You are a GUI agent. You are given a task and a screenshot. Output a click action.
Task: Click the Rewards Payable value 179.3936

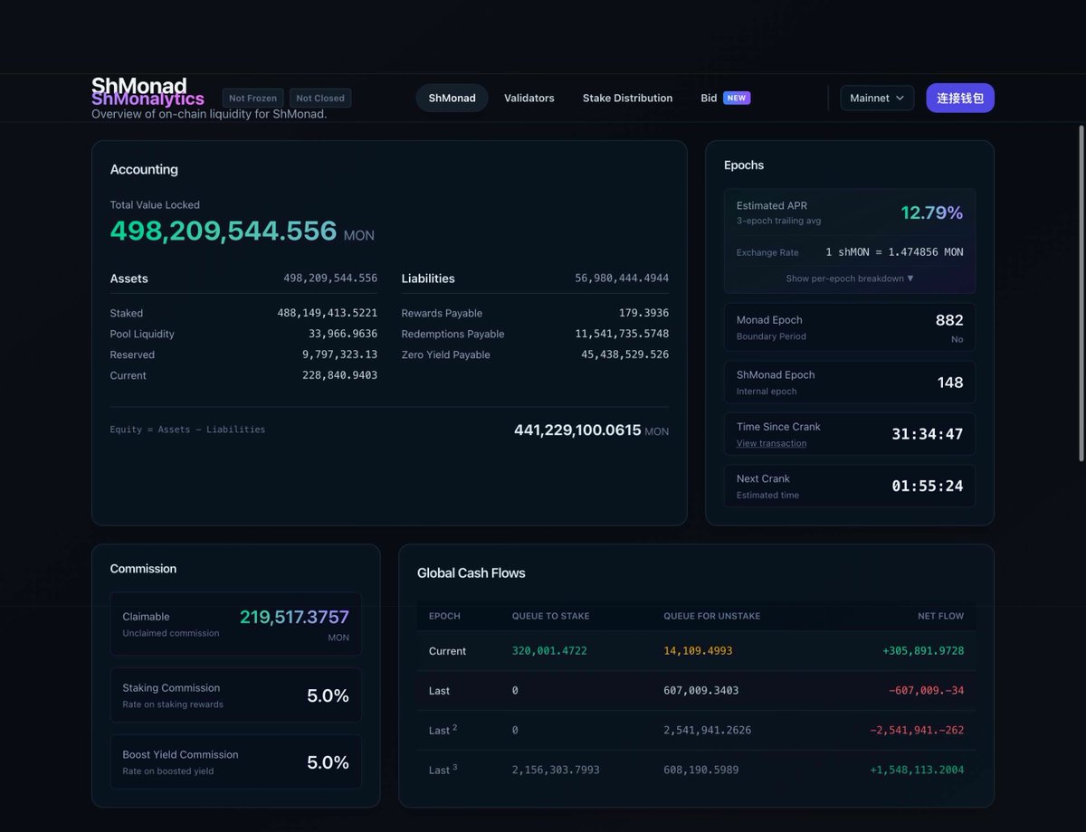tap(643, 313)
